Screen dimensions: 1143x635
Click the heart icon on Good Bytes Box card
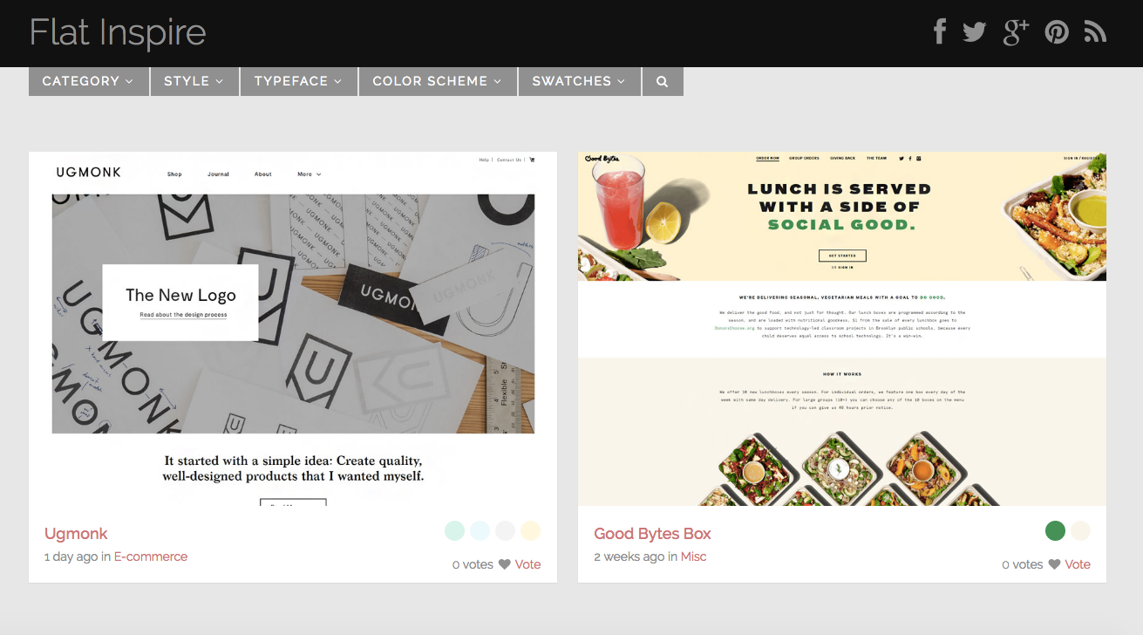click(1054, 564)
